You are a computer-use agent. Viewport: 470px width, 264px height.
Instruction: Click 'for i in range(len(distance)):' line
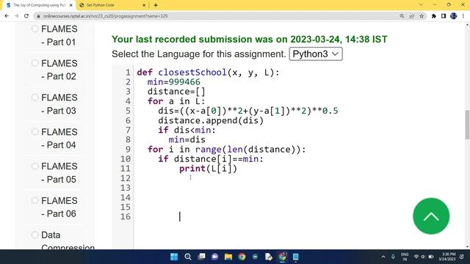227,149
